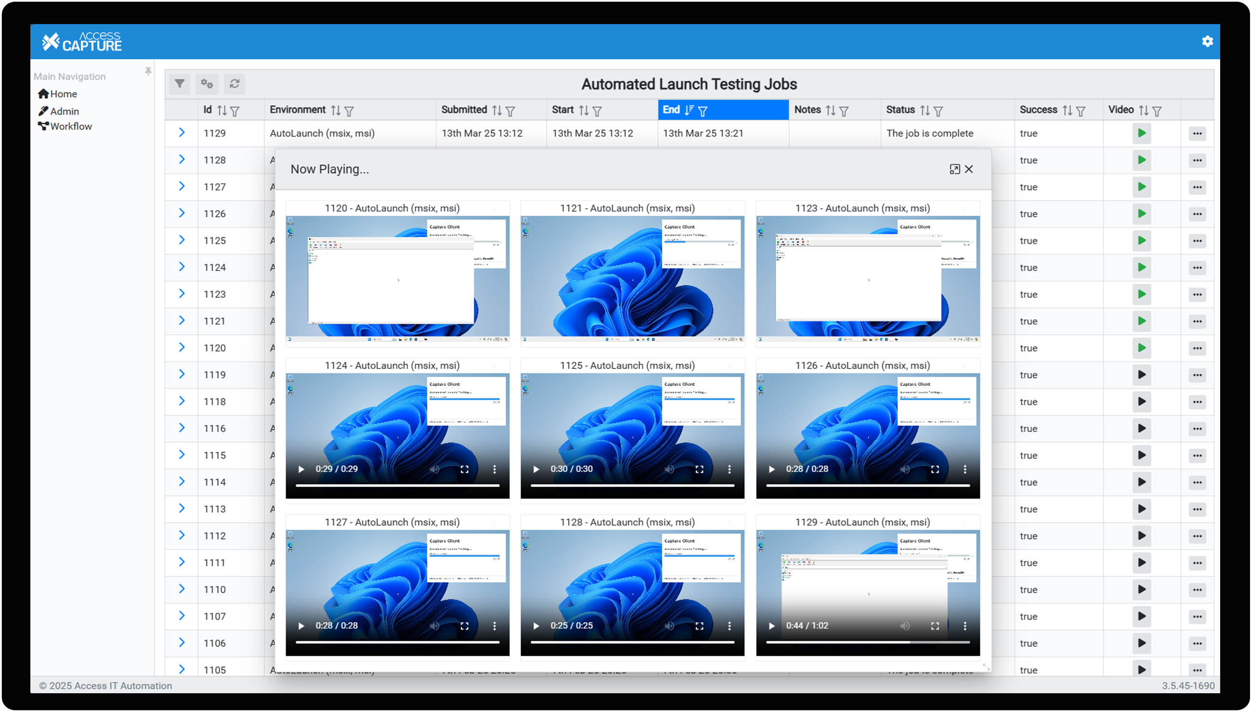The image size is (1251, 712).
Task: Open more options for job 1126 row
Action: point(1197,214)
